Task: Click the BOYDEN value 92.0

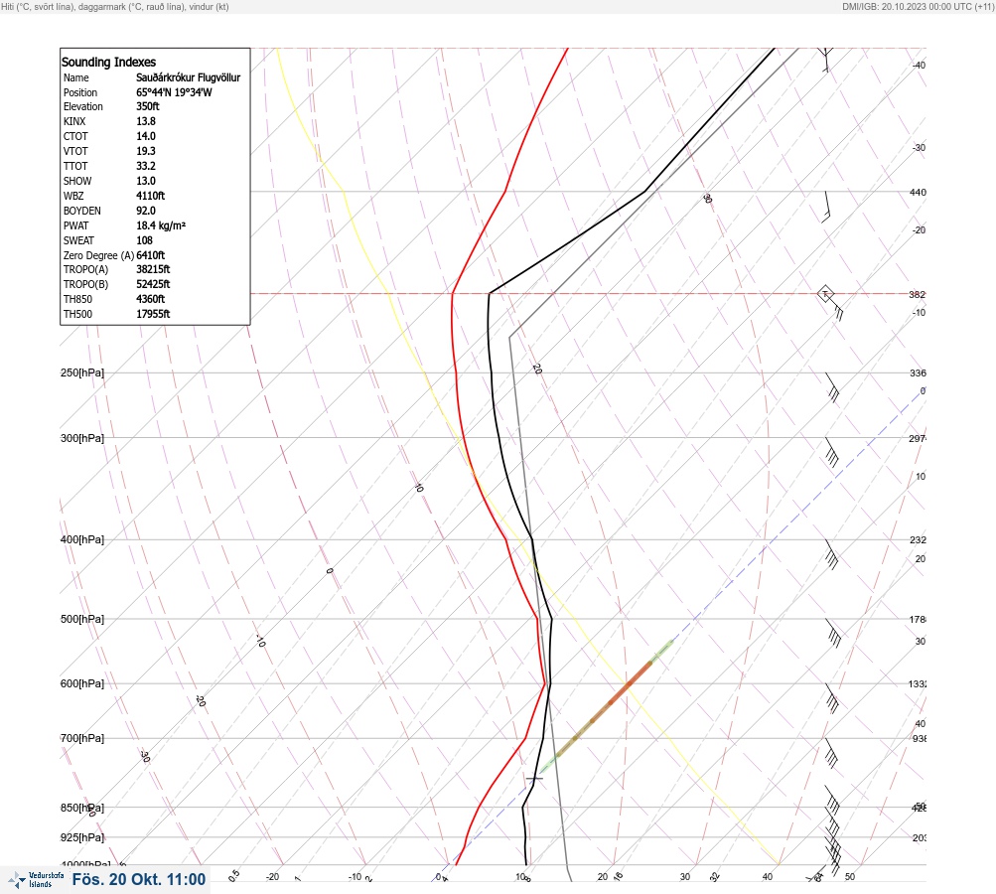Action: tap(145, 211)
